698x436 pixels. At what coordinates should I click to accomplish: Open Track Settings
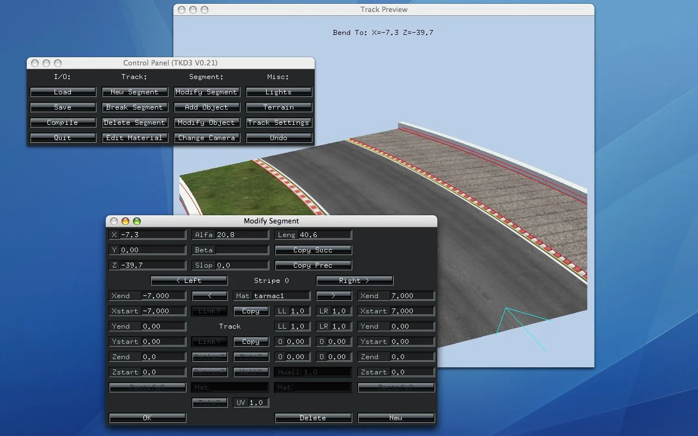pos(279,122)
